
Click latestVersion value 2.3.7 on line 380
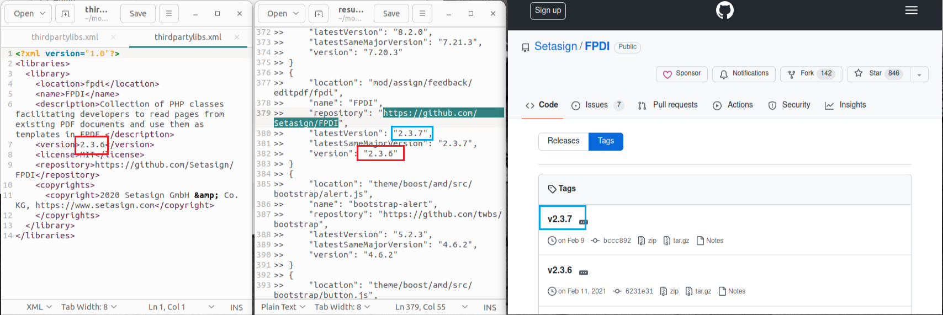(x=411, y=134)
